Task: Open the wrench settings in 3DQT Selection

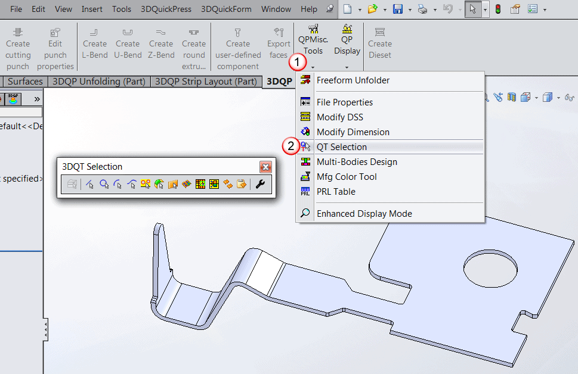Action: (x=260, y=185)
